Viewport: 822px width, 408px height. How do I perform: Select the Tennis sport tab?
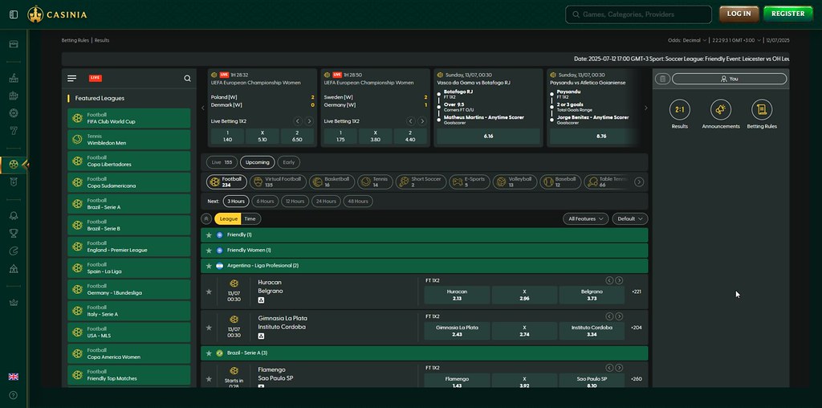click(x=375, y=182)
